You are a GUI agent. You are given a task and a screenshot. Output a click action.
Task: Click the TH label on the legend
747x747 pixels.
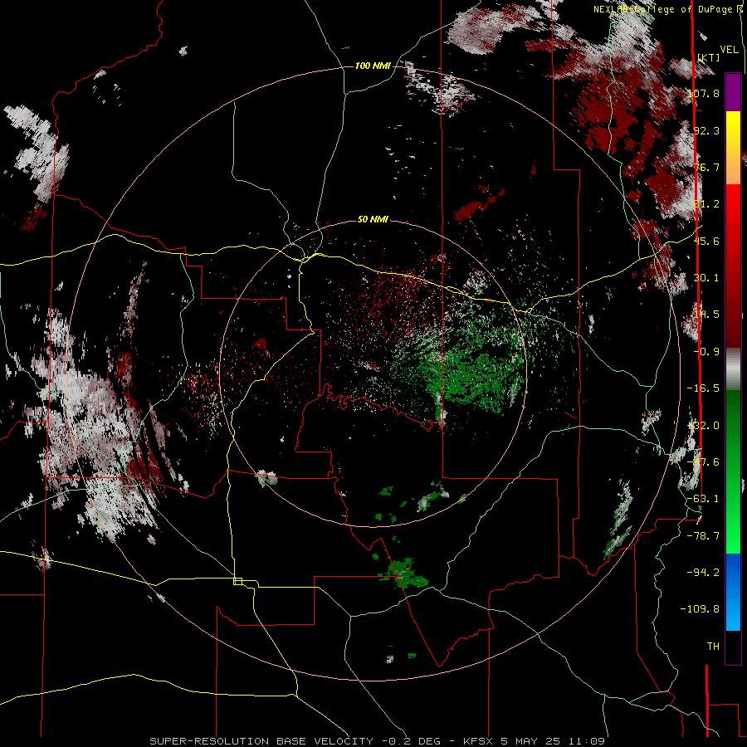(x=713, y=647)
